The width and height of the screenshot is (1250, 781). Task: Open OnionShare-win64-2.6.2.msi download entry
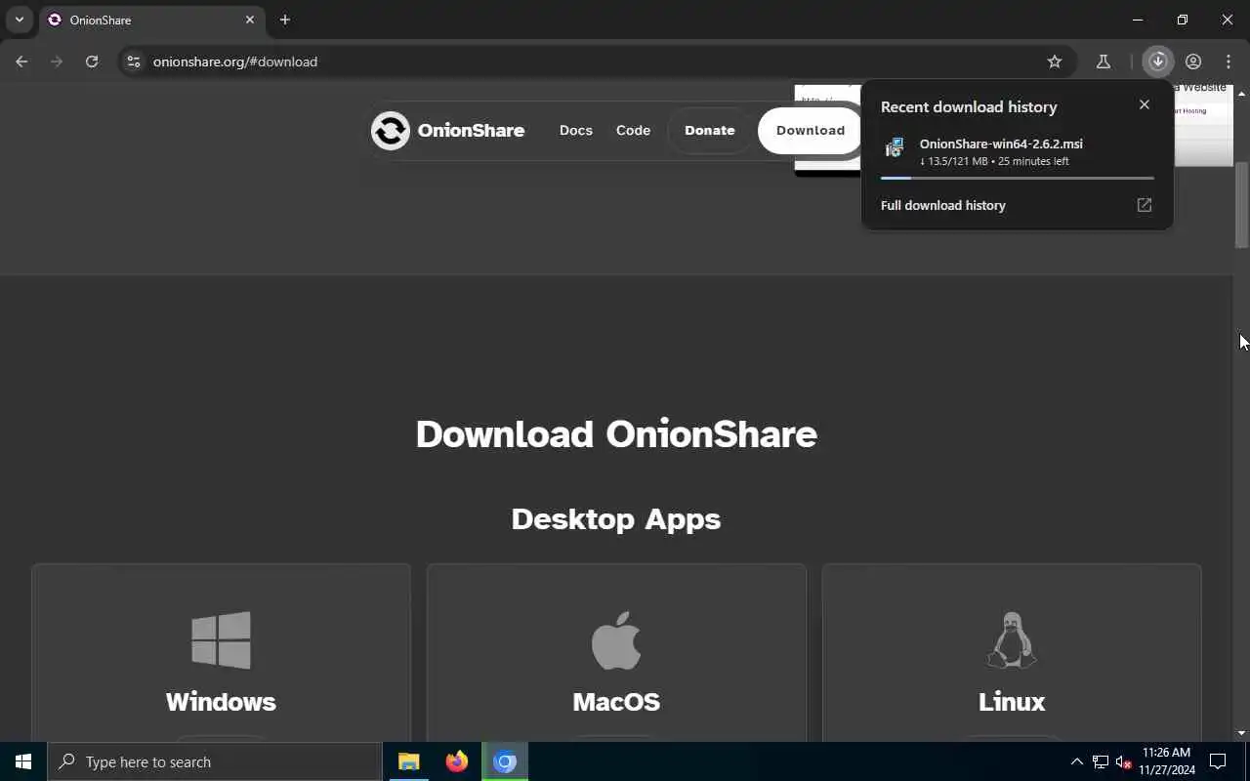point(1017,151)
